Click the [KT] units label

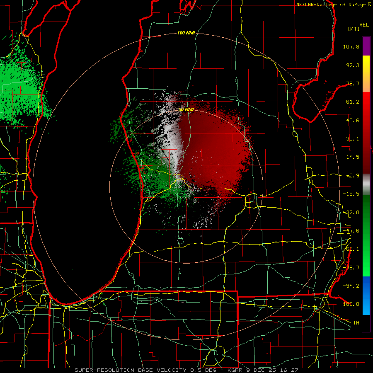[354, 29]
